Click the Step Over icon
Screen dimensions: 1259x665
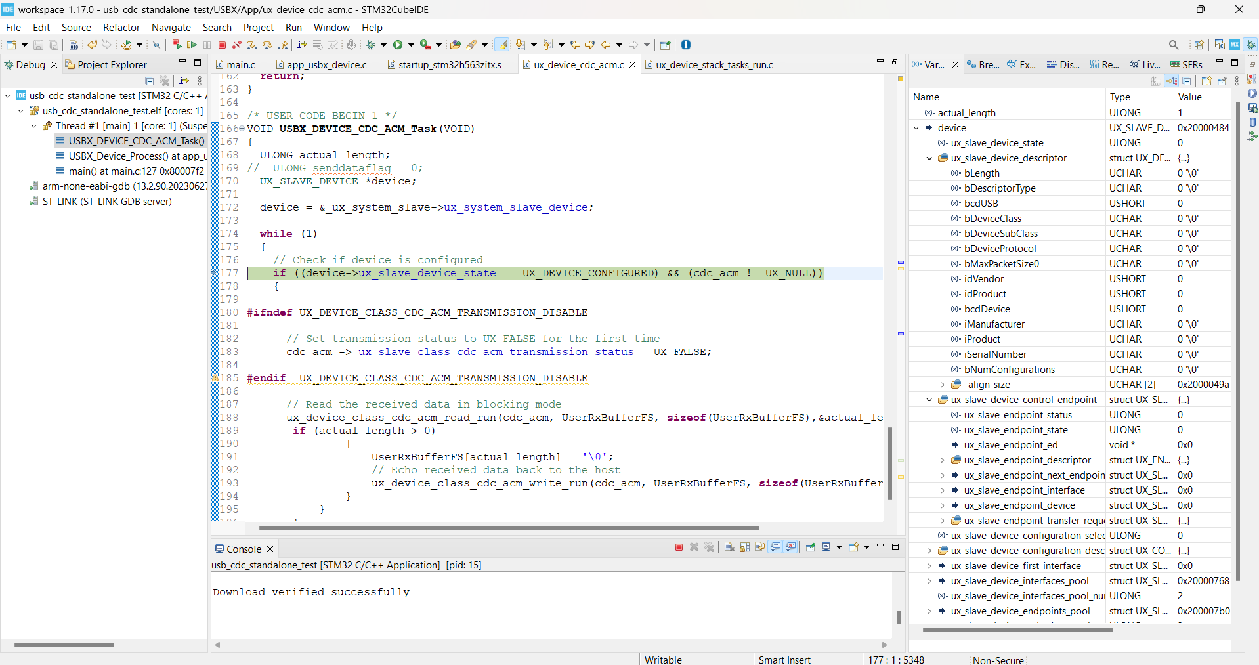click(267, 44)
